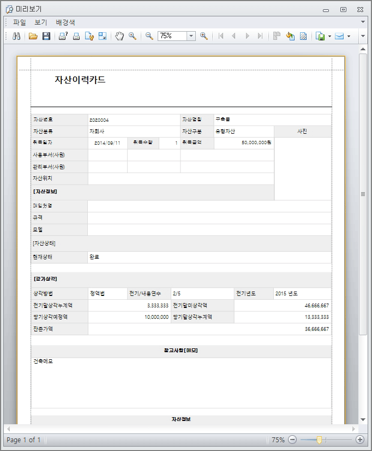The image size is (372, 451).
Task: Click the quick print printer icon
Action: (x=76, y=36)
